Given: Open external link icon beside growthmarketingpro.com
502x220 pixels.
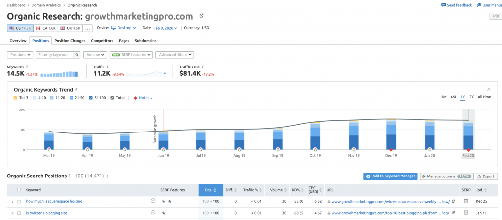Looking at the screenshot, I should point(201,16).
